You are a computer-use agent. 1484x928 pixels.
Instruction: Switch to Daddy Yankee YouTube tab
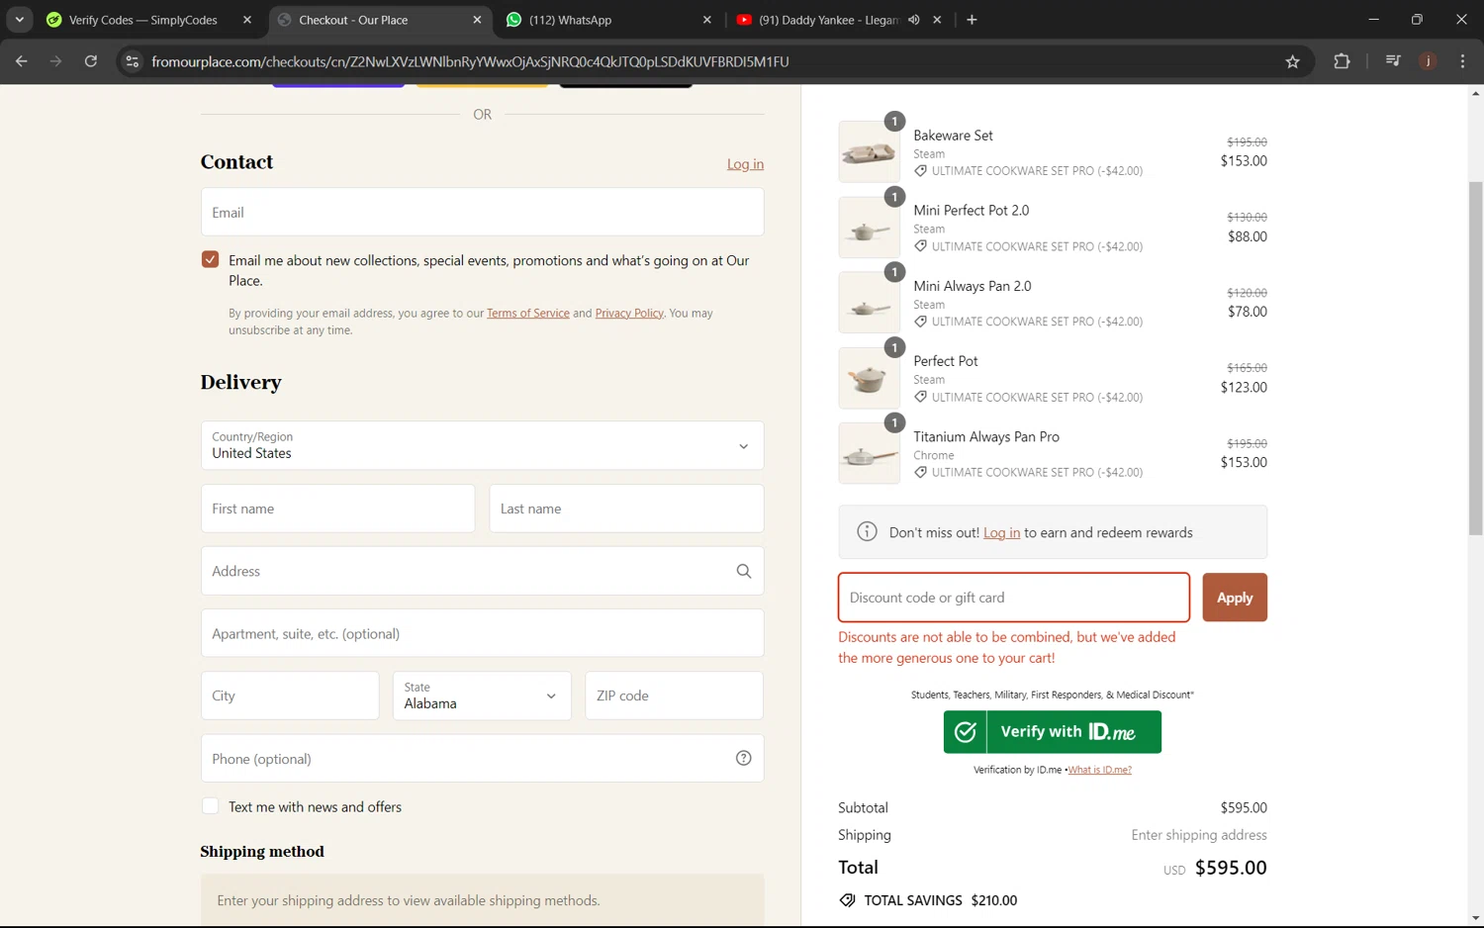point(827,20)
